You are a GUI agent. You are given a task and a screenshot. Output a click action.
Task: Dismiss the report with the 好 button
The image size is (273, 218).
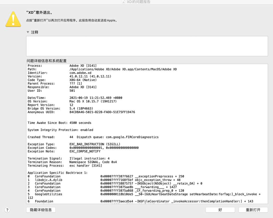[220, 210]
